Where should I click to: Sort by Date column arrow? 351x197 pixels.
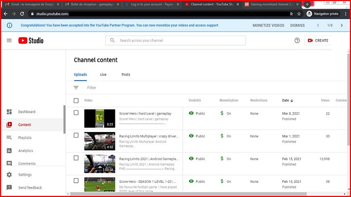point(291,101)
